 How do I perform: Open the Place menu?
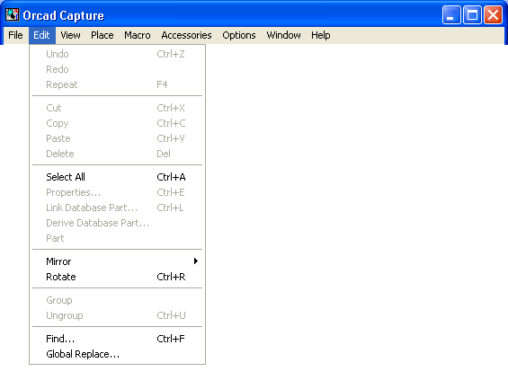(x=102, y=35)
